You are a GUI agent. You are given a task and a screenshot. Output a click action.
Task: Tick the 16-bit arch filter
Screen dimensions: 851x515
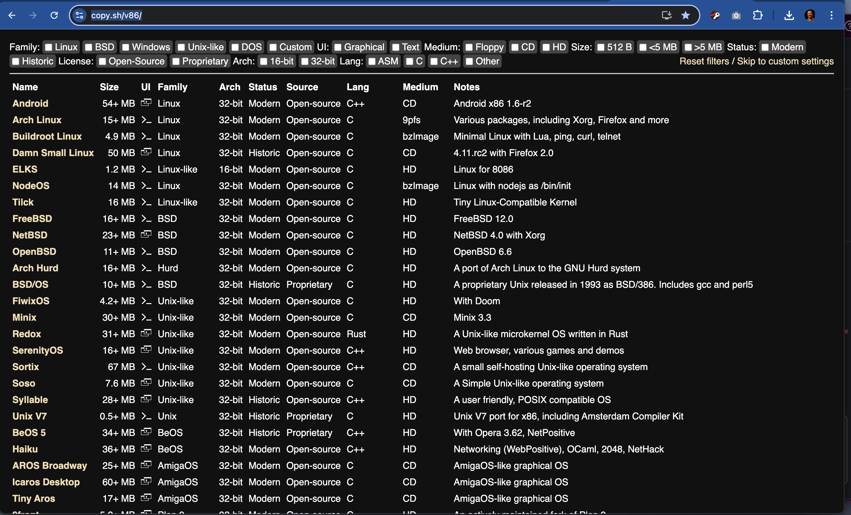click(264, 61)
